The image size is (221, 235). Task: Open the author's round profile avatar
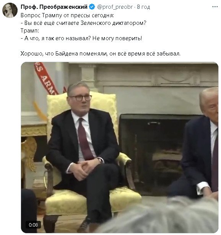(10, 10)
